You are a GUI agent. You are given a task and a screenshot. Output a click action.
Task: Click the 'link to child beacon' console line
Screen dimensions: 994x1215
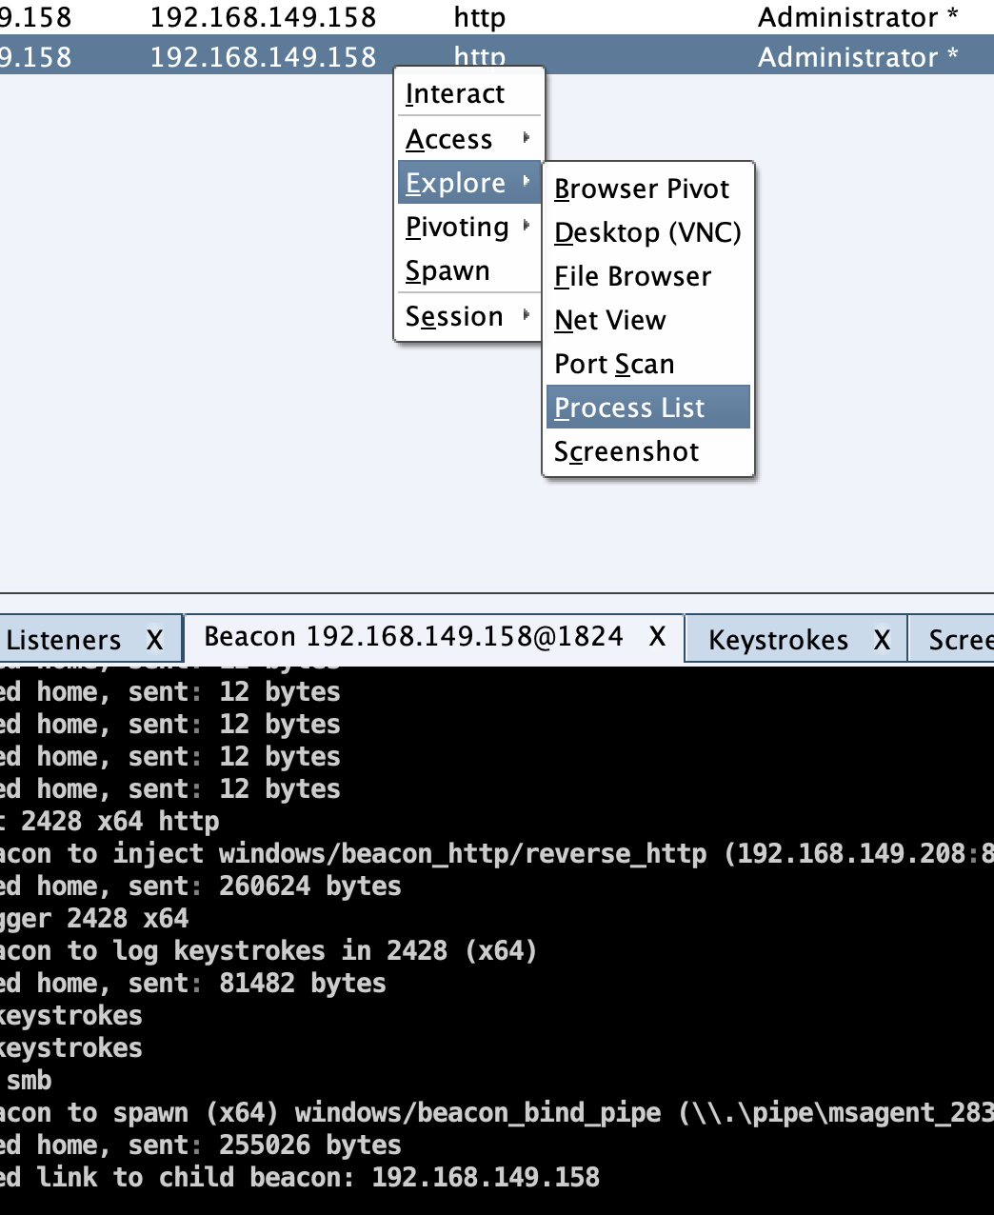click(x=300, y=1177)
